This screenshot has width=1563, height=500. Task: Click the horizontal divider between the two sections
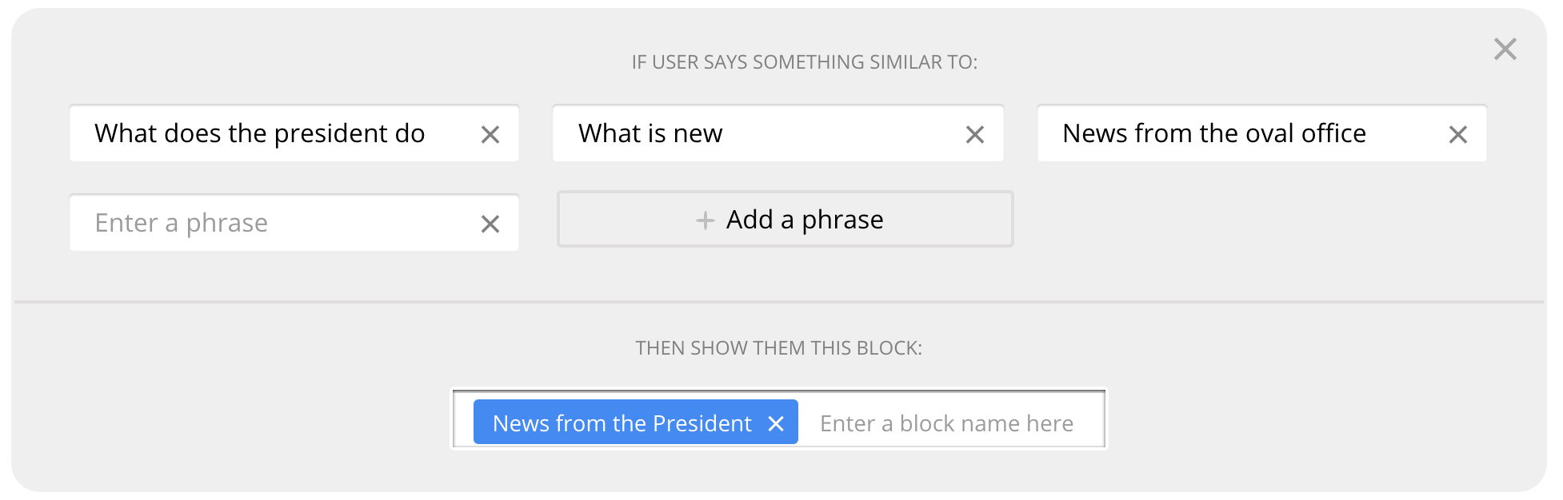tap(778, 302)
